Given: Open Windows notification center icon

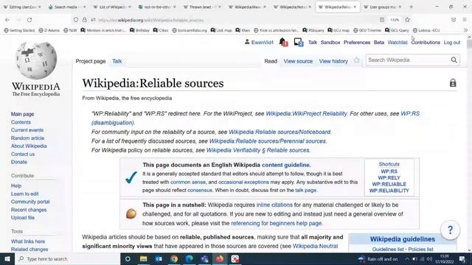Looking at the screenshot, I should (462, 258).
